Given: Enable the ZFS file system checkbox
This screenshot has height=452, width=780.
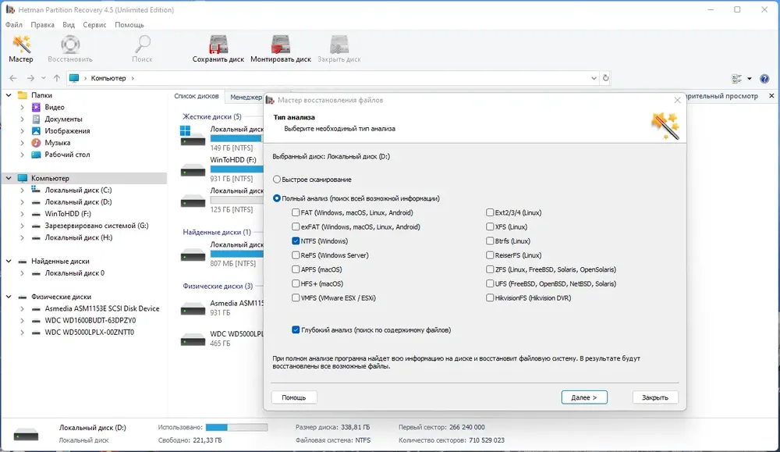Looking at the screenshot, I should tap(490, 269).
